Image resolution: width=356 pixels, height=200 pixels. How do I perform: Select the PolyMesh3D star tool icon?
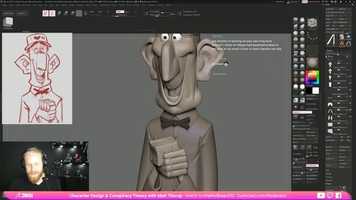tap(348, 37)
